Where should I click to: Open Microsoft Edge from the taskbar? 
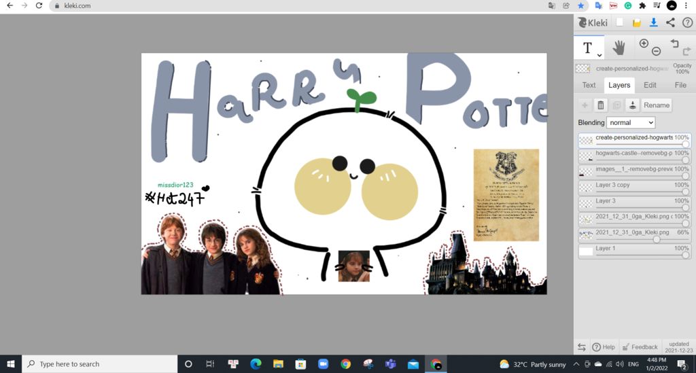pos(256,364)
